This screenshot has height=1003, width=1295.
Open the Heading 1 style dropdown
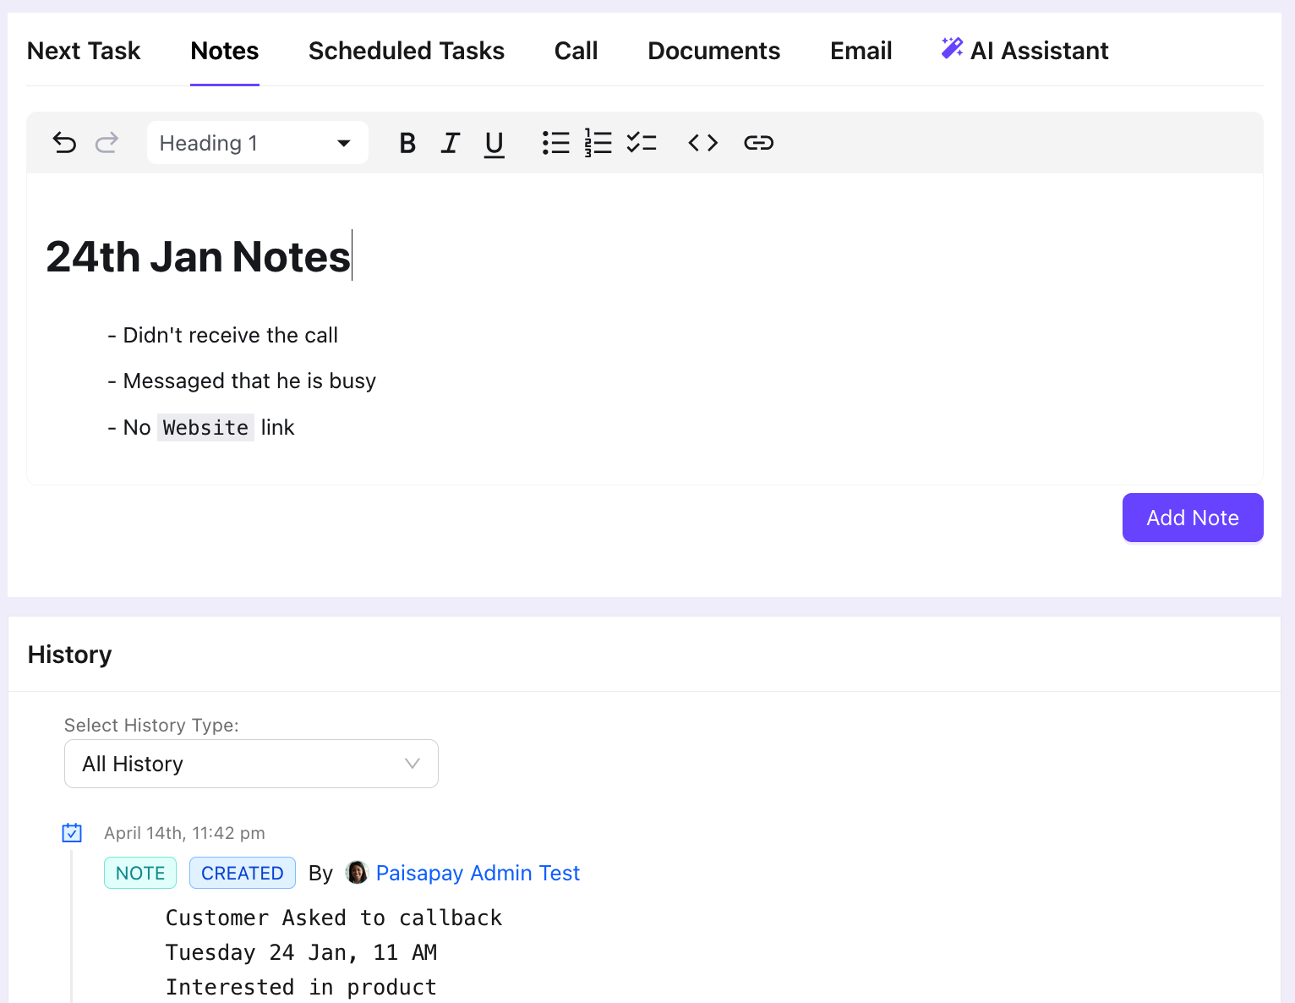tap(257, 143)
